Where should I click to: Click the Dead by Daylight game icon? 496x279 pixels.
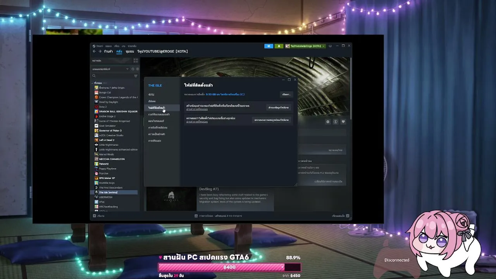pyautogui.click(x=96, y=102)
